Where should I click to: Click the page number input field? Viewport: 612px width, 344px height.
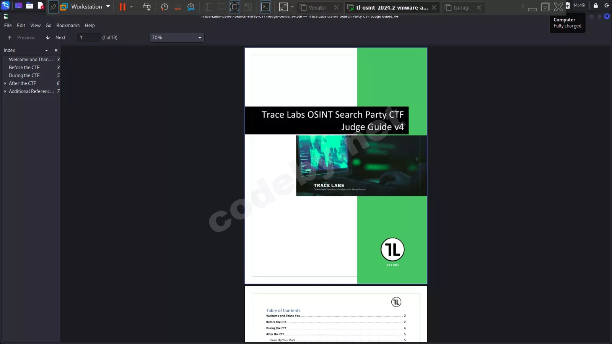88,37
